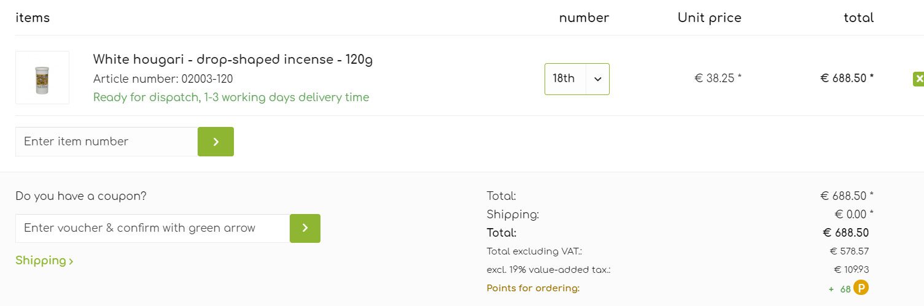Click the total column header
The image size is (924, 306).
[x=858, y=18]
